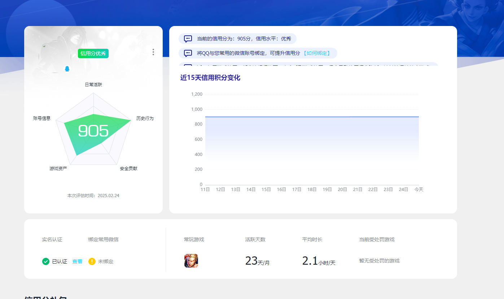Click the 800 y-axis label
Screen dimensions: 504x299
[199, 124]
